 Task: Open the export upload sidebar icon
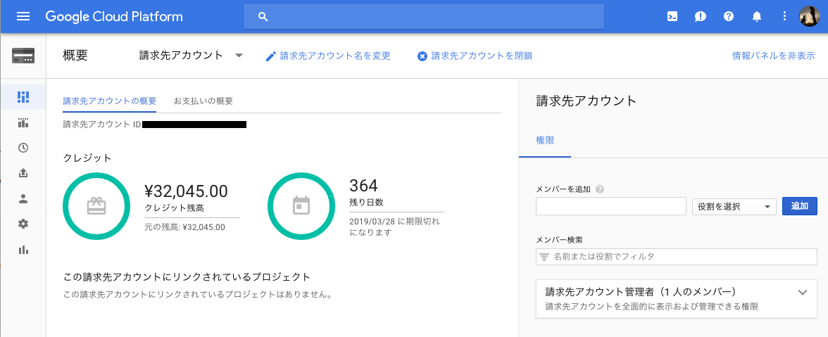coord(23,173)
